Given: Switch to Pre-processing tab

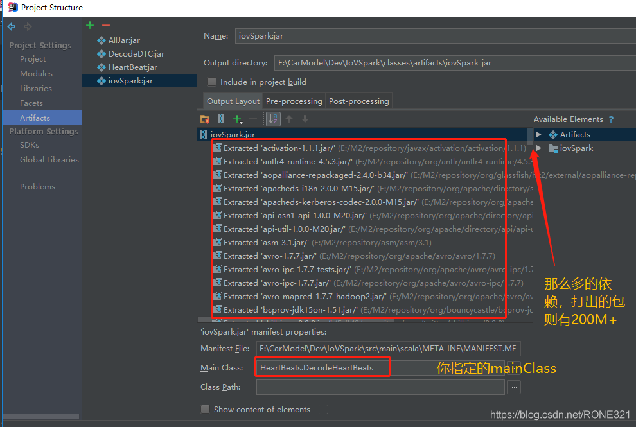Looking at the screenshot, I should click(x=294, y=101).
